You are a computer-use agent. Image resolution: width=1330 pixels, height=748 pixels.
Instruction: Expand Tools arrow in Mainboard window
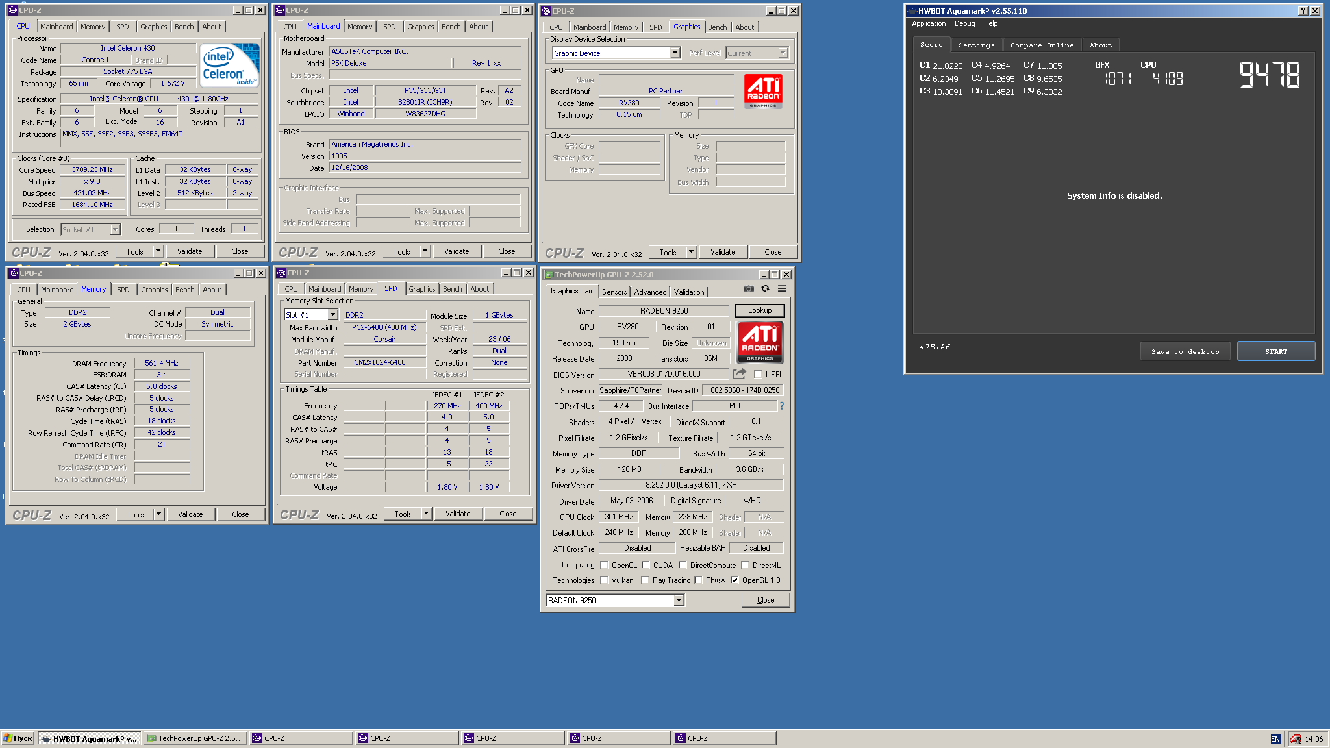coord(425,251)
